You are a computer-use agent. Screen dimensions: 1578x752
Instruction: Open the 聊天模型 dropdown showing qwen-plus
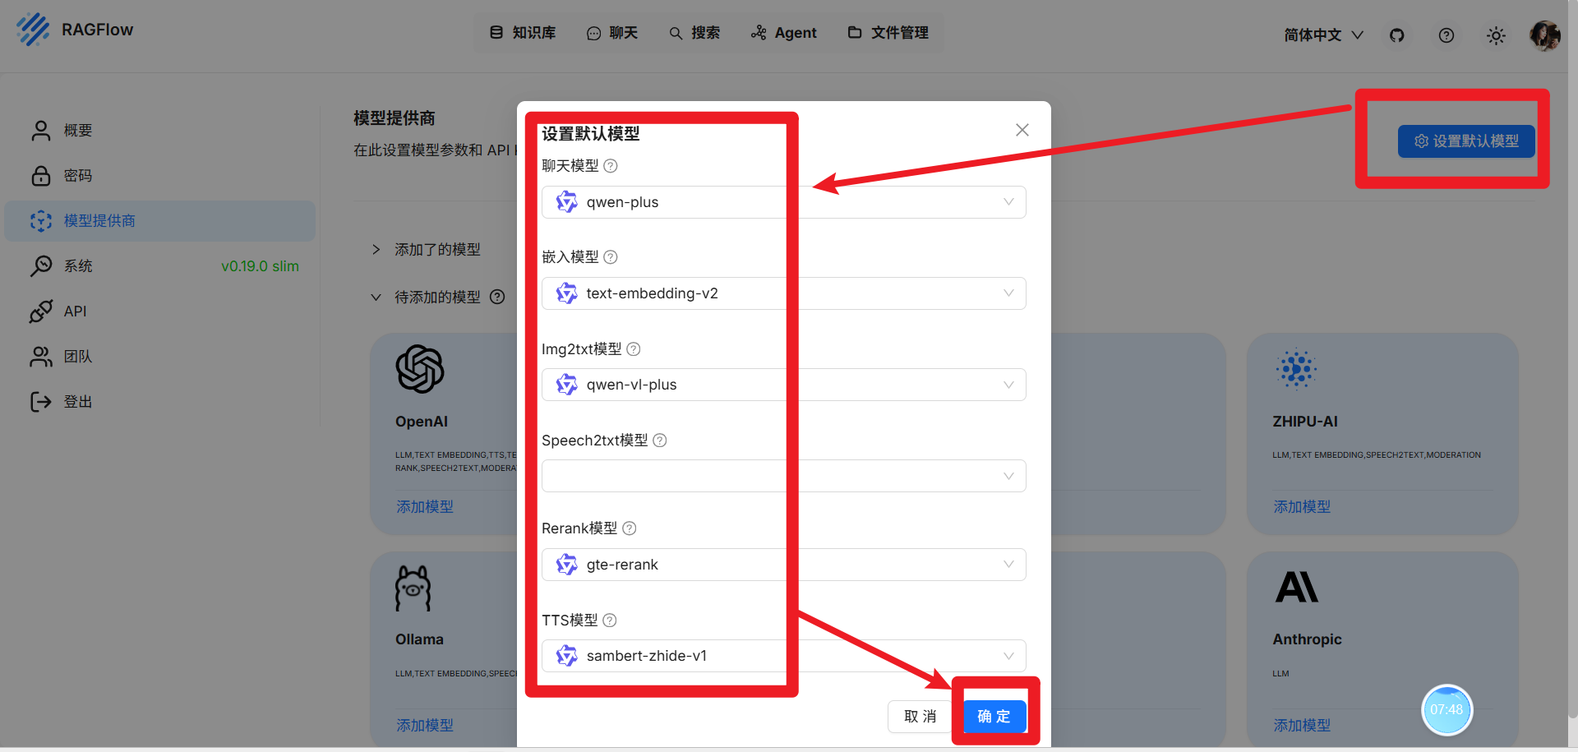[x=784, y=202]
